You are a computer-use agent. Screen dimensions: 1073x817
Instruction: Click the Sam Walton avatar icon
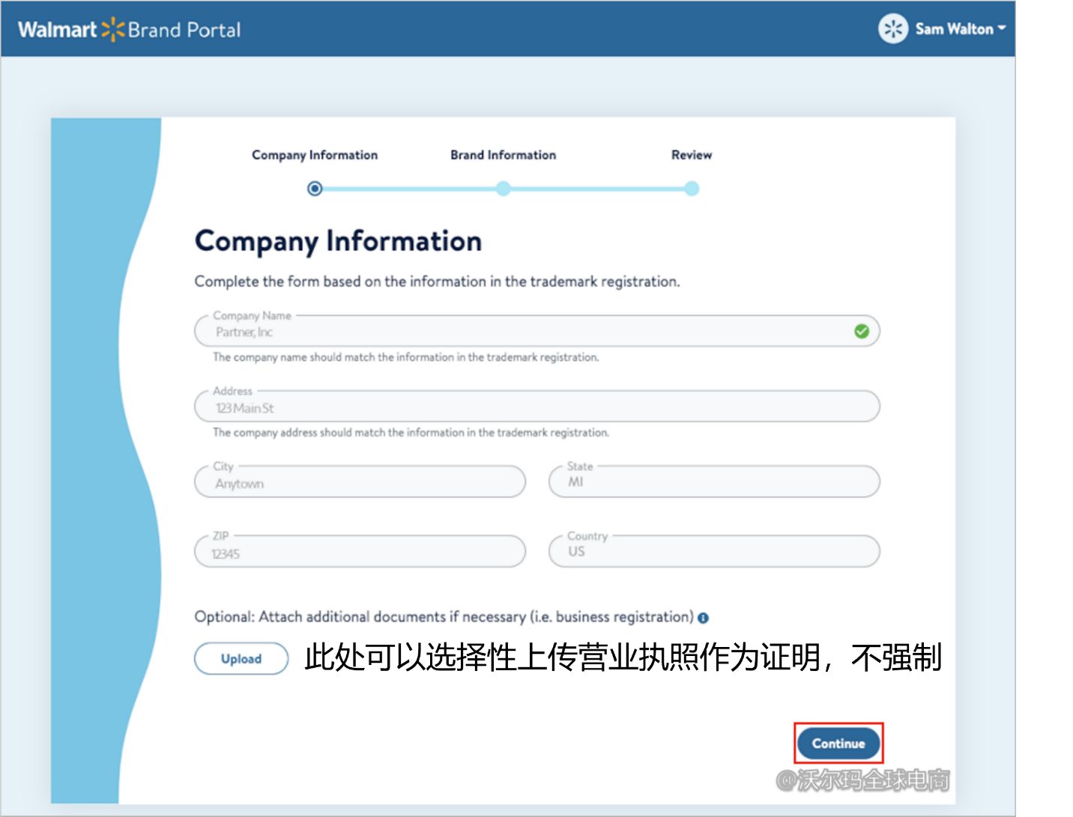coord(892,29)
